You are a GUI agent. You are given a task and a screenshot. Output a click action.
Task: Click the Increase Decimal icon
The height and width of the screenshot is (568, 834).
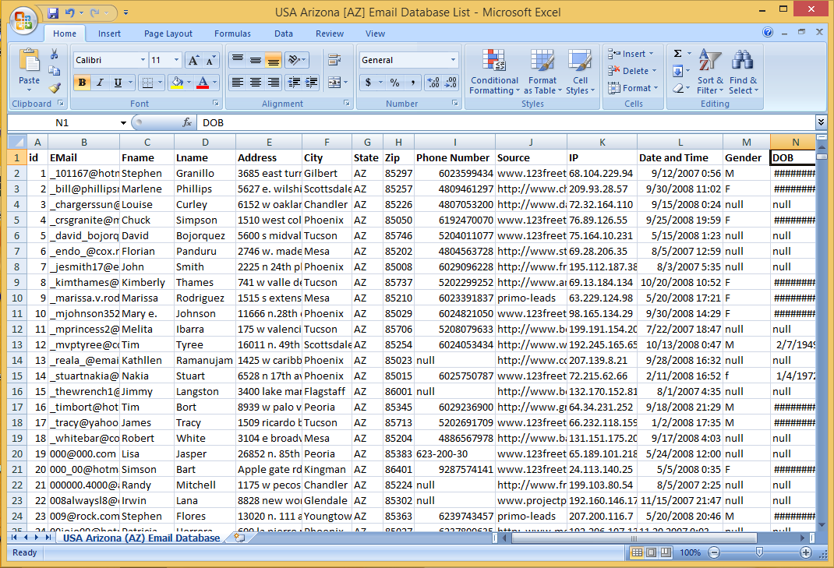[x=433, y=82]
